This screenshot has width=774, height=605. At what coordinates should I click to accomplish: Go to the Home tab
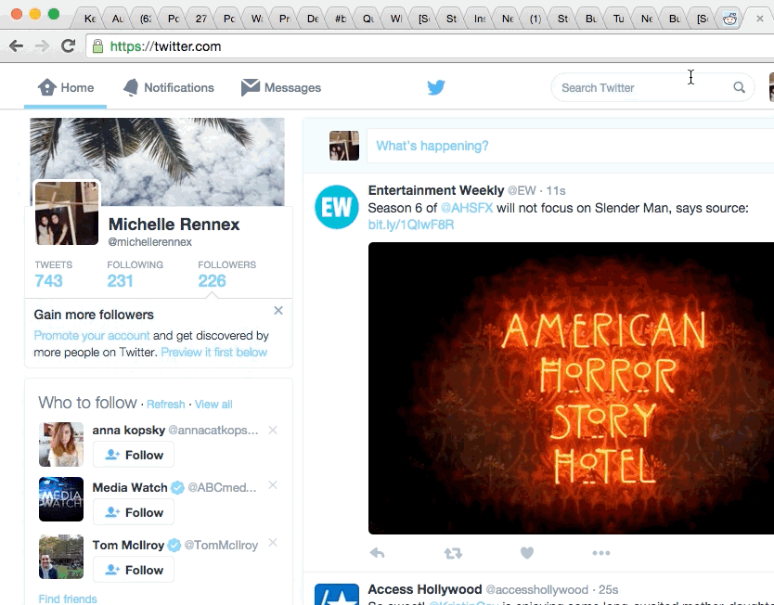[66, 87]
